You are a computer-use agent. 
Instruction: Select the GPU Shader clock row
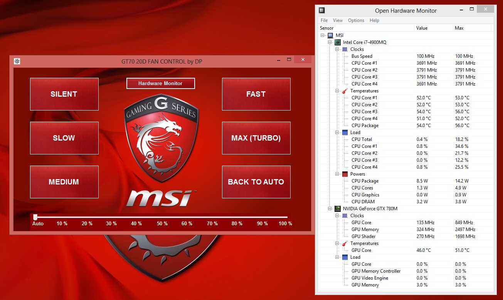(406, 236)
